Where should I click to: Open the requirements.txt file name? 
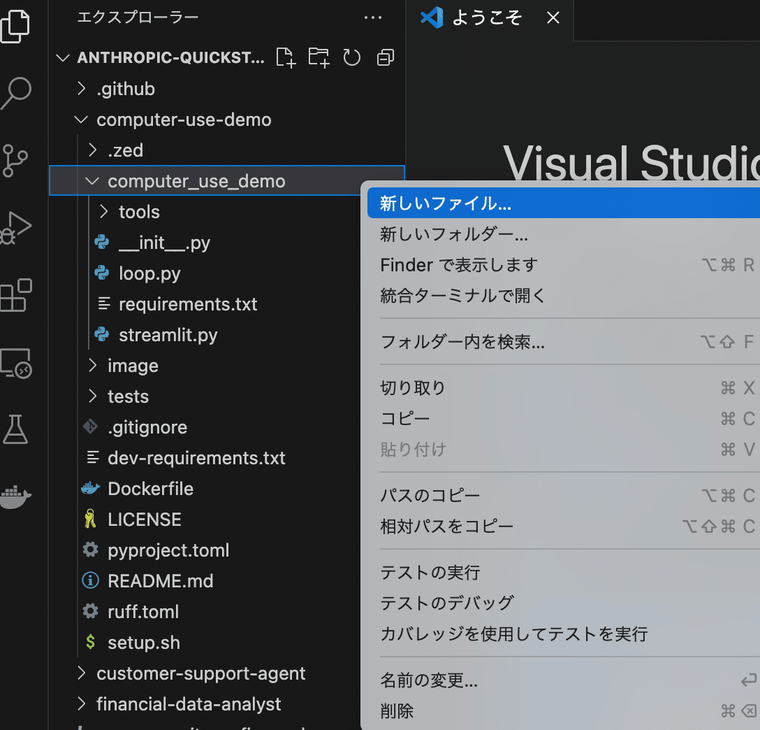point(188,304)
